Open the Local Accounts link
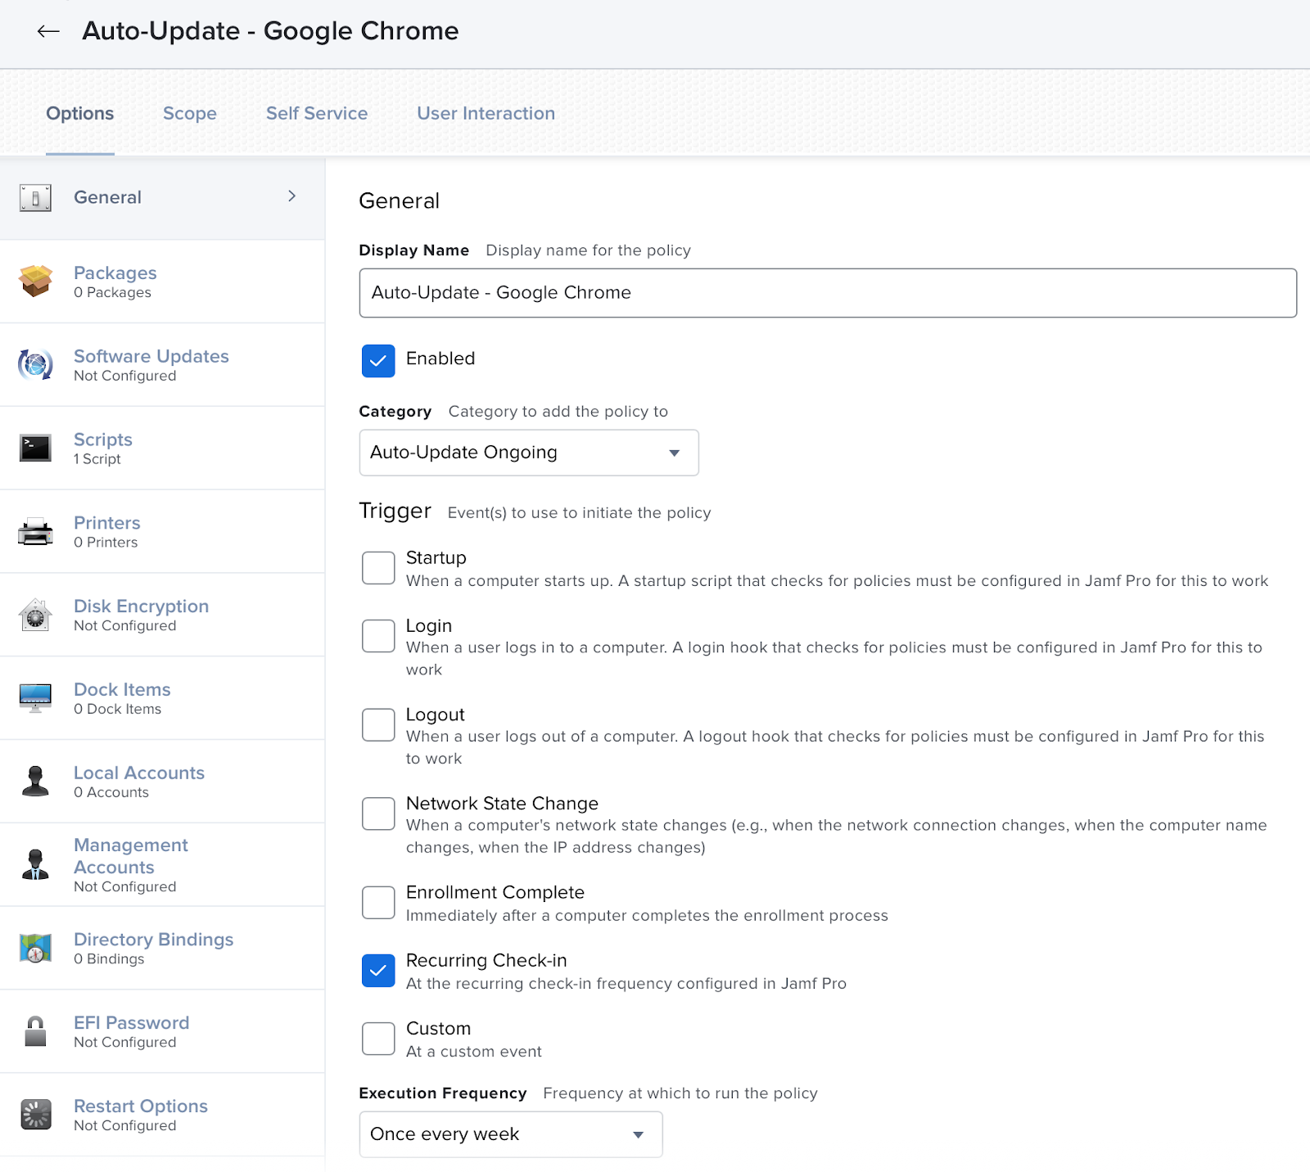 click(x=138, y=773)
